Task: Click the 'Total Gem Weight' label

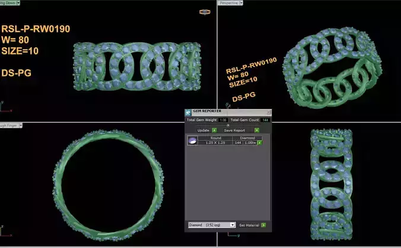Action: (202, 120)
